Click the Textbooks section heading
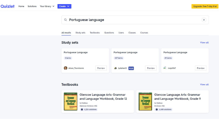The height and width of the screenshot is (123, 219). pyautogui.click(x=70, y=84)
